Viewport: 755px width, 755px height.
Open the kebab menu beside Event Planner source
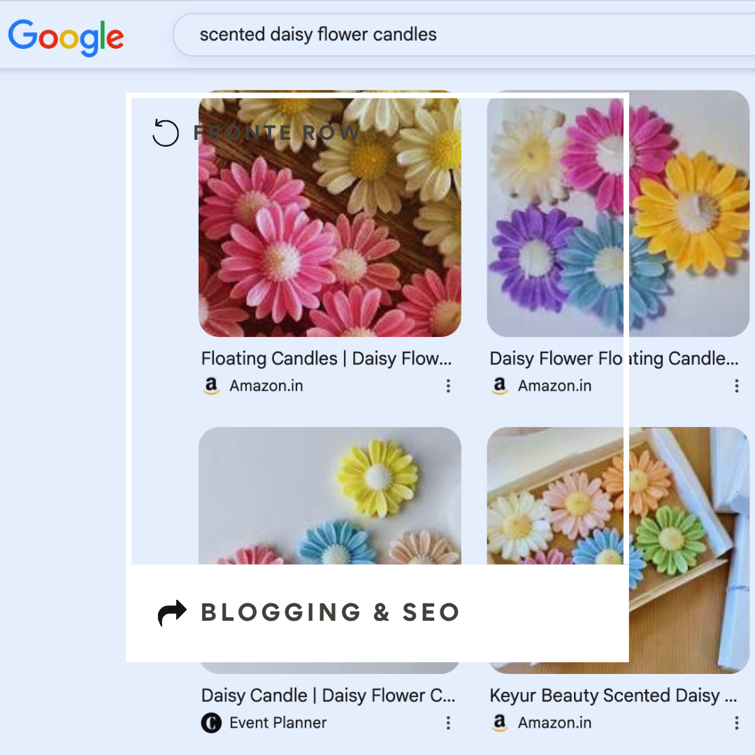(448, 723)
